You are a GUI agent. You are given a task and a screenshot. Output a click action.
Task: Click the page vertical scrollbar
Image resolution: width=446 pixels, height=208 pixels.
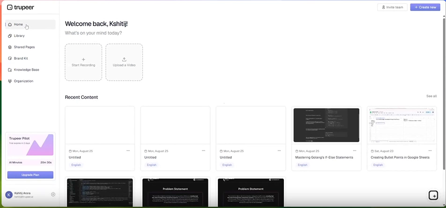point(444,94)
